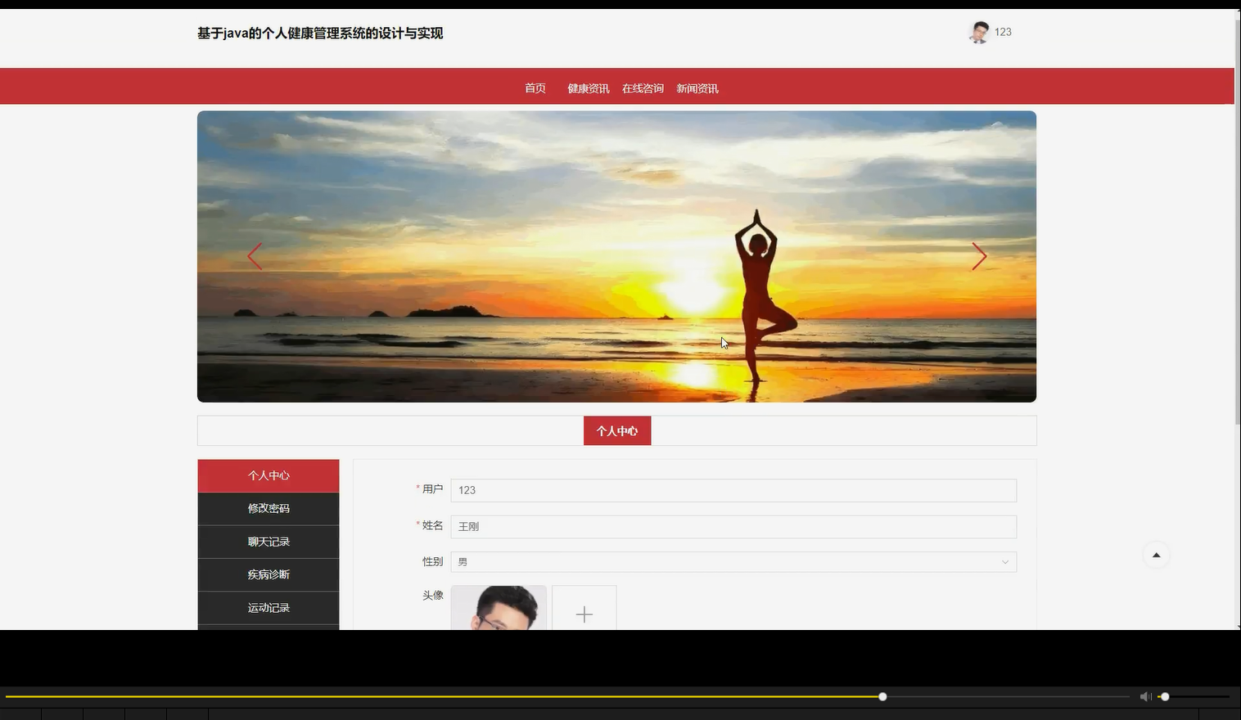1241x720 pixels.
Task: Add a new avatar with plus box
Action: tap(584, 608)
